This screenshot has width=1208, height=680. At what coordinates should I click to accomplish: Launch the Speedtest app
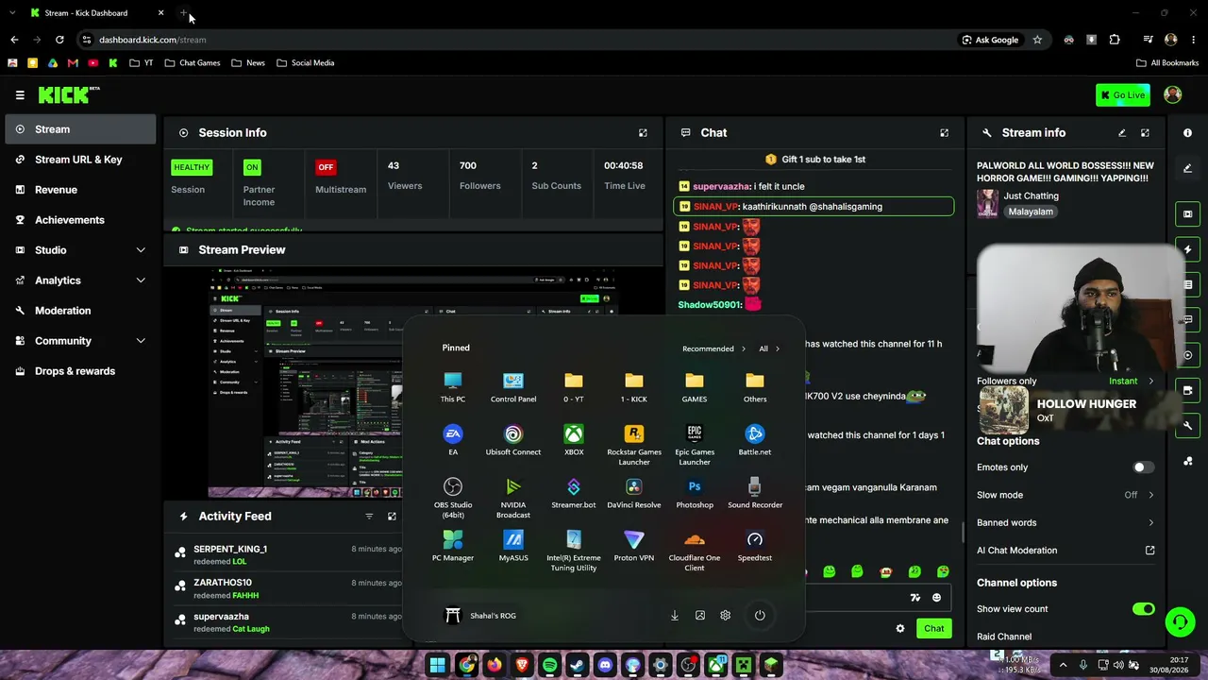tap(755, 546)
